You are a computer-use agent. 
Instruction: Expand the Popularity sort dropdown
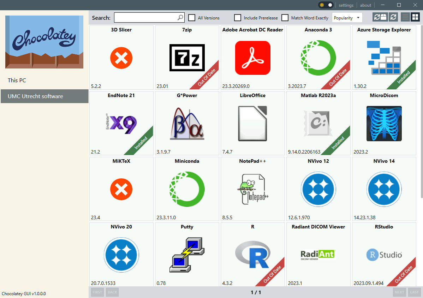click(x=347, y=18)
